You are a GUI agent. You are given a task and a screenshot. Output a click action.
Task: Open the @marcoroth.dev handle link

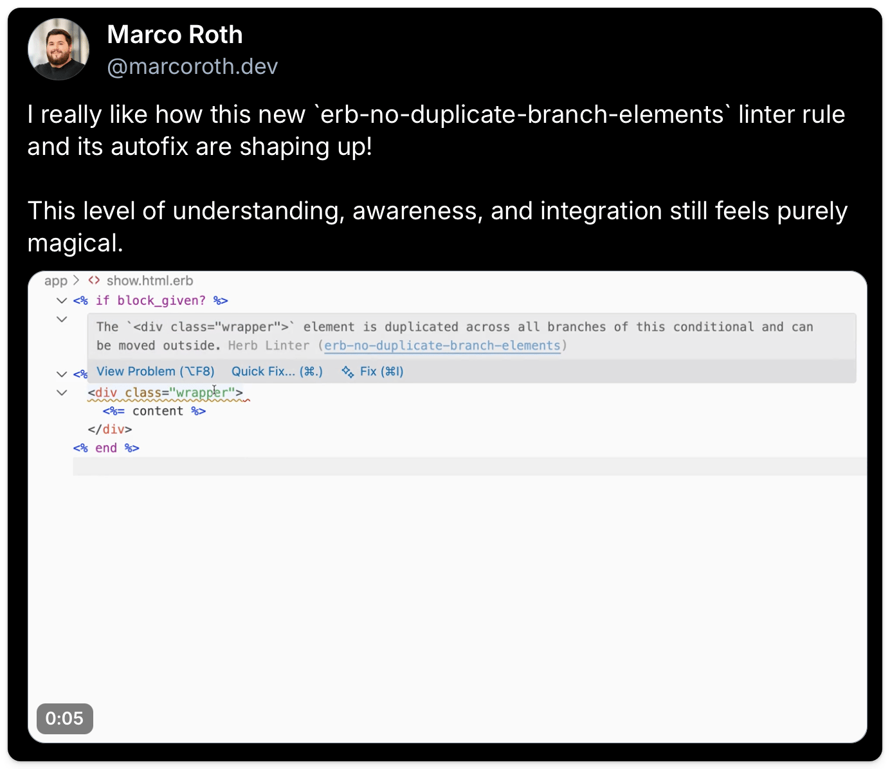point(192,66)
